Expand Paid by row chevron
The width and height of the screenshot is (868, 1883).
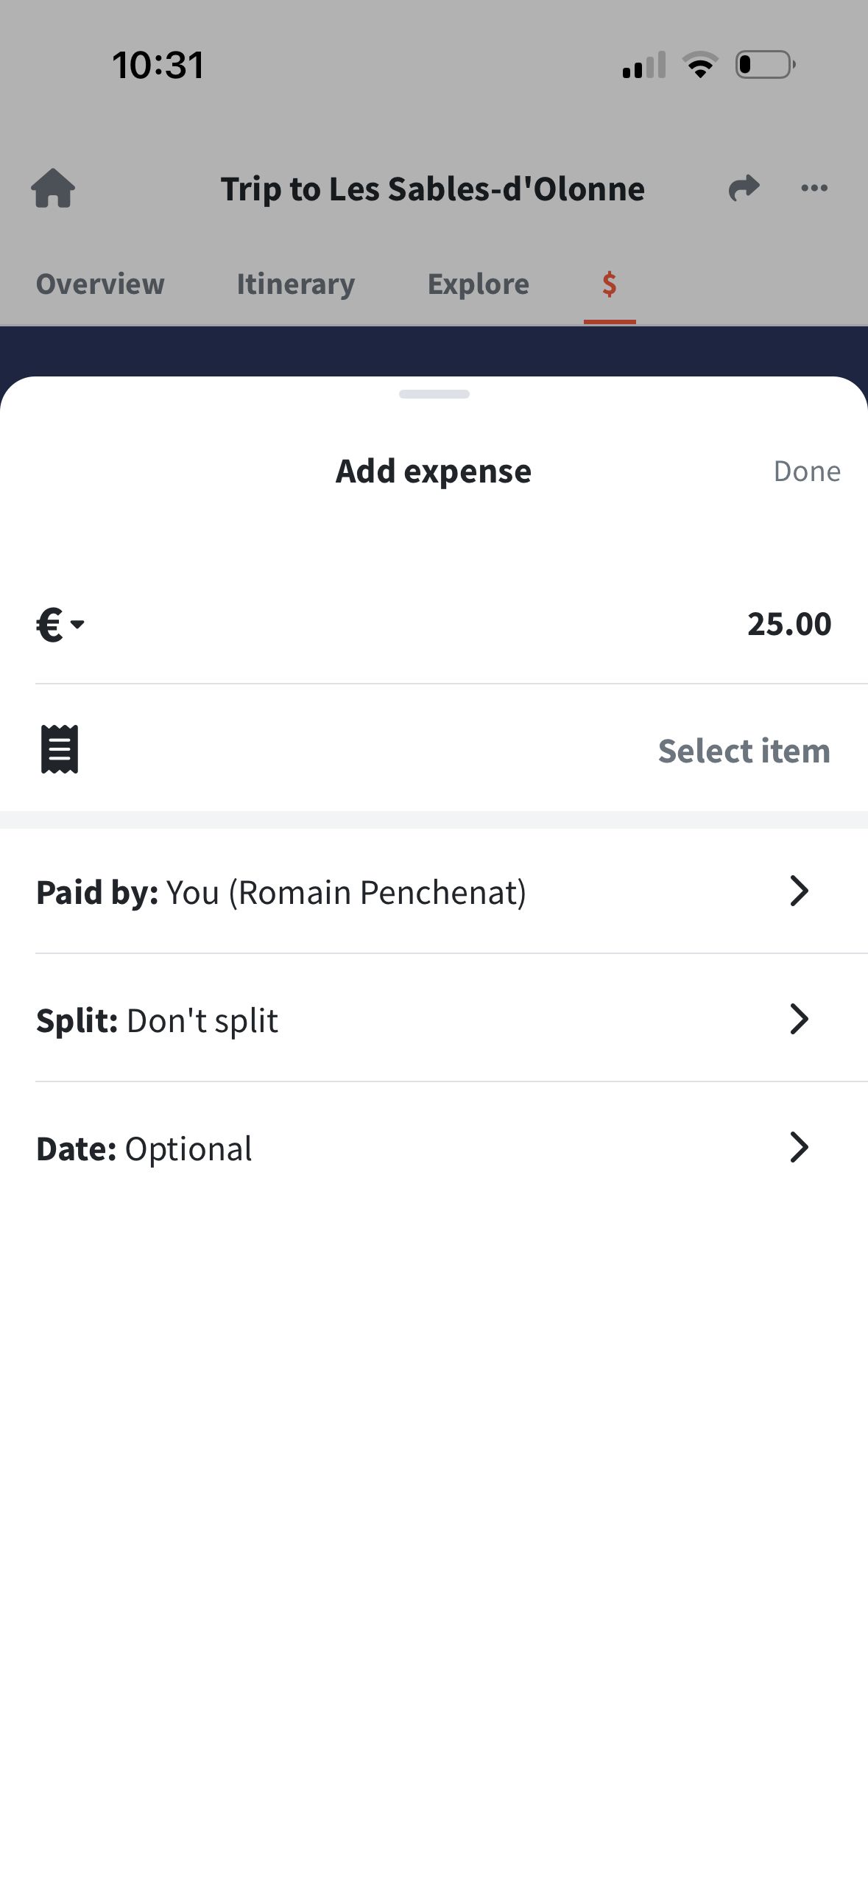[x=800, y=891]
